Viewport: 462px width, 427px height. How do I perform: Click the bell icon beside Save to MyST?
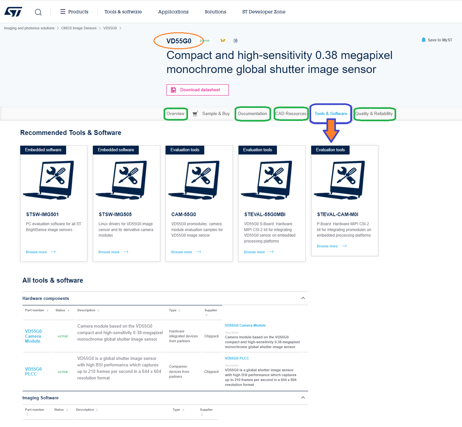pyautogui.click(x=424, y=40)
